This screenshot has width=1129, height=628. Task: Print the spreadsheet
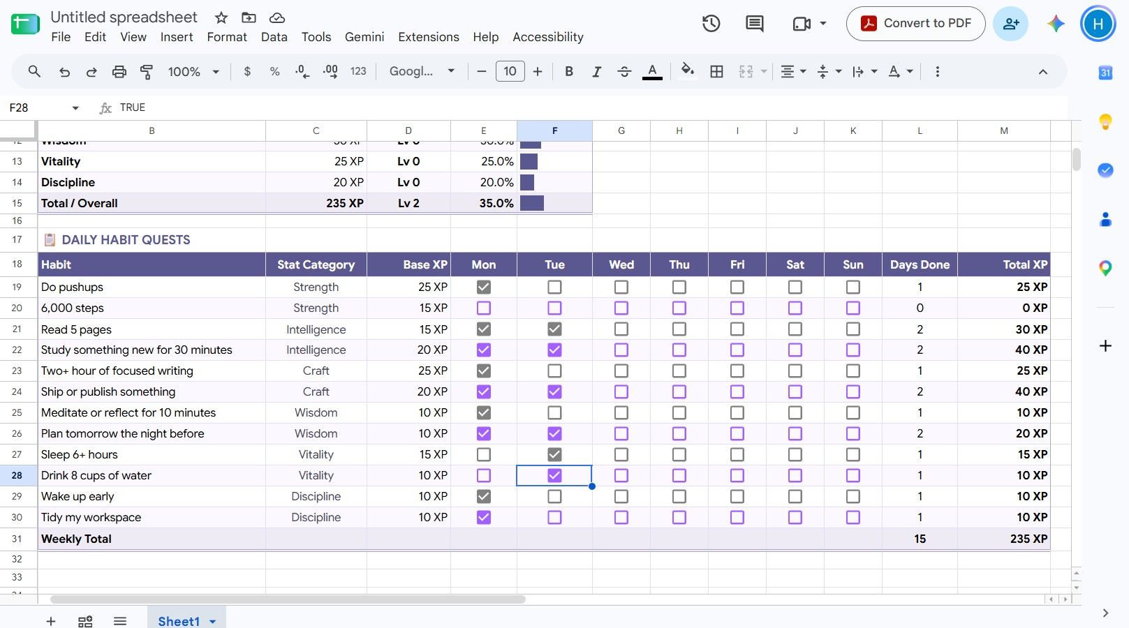[119, 71]
